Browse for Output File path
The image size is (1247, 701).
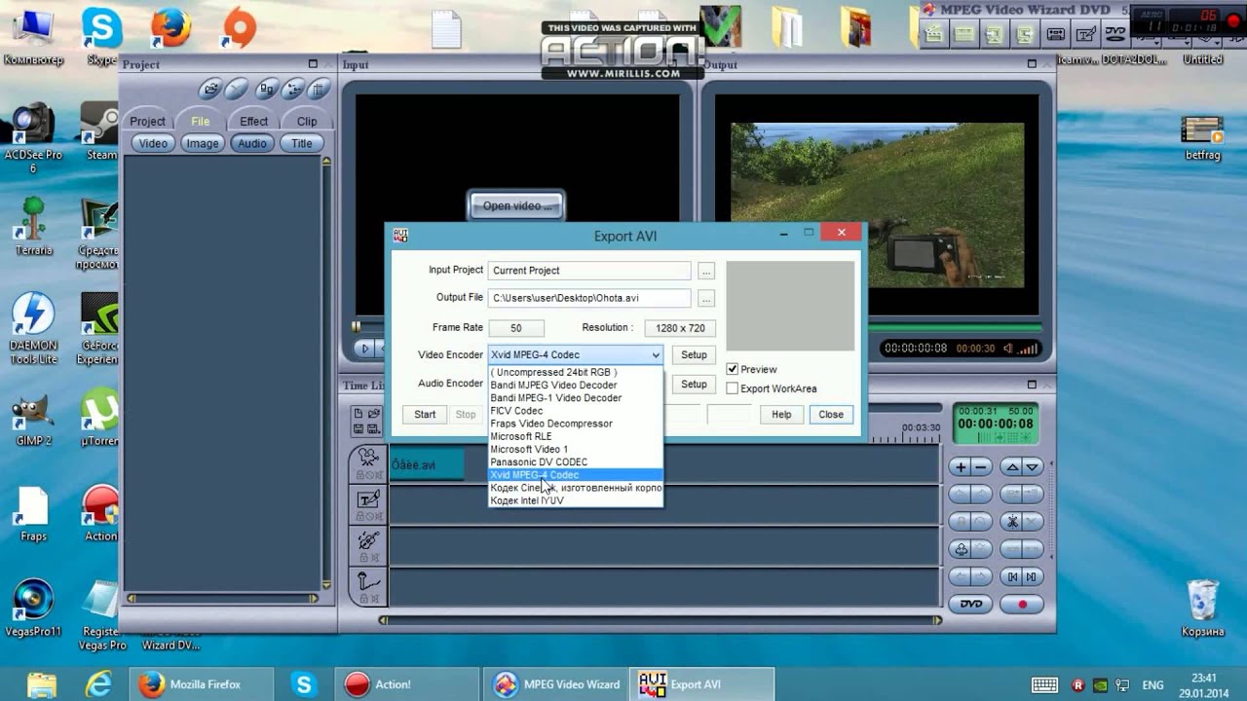tap(706, 298)
